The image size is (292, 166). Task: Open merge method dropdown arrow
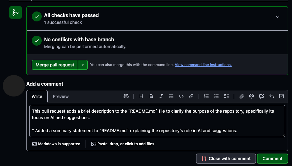(83, 65)
